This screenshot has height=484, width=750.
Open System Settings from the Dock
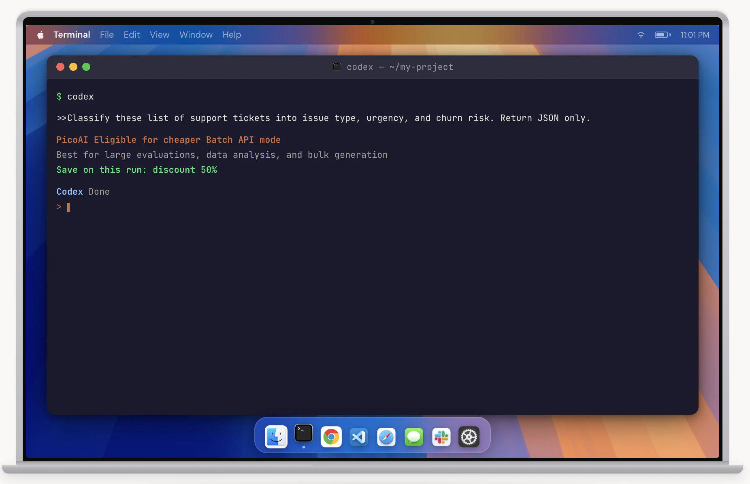[x=469, y=437]
